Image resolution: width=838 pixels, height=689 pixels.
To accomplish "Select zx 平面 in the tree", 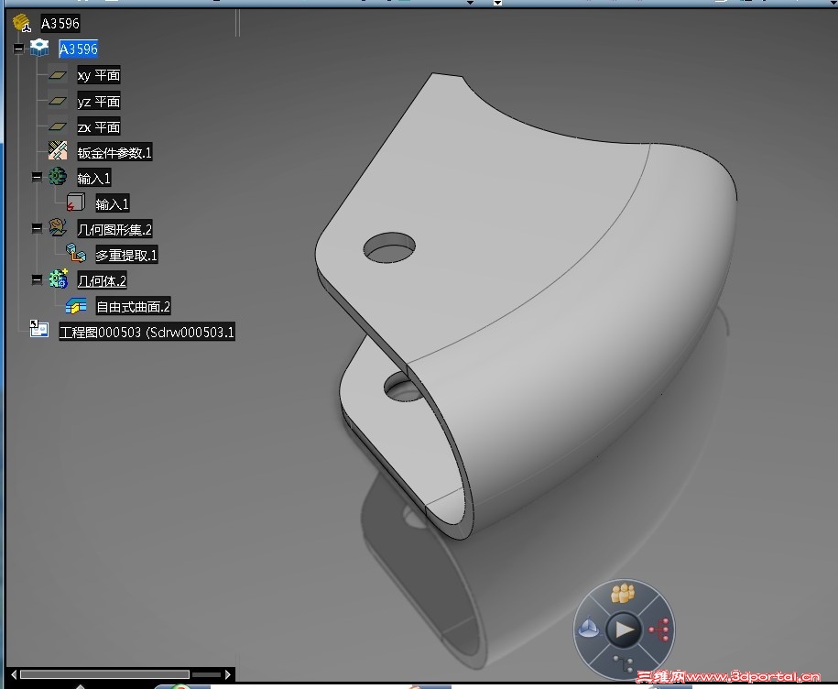I will (x=98, y=126).
